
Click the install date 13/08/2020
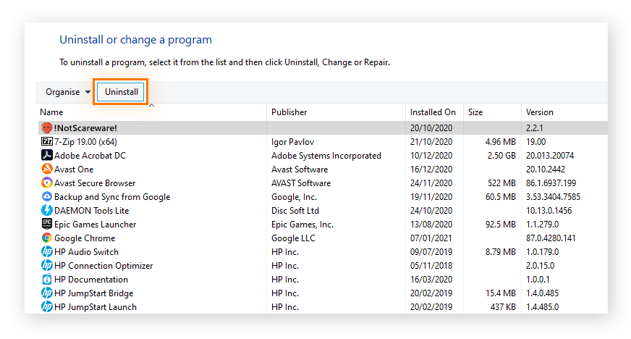coord(431,225)
